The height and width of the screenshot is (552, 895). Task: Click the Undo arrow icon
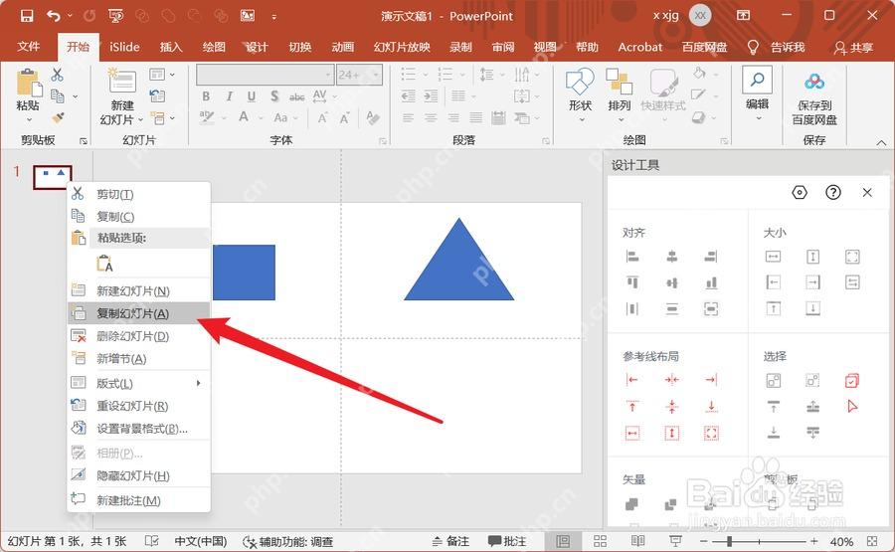tap(54, 16)
